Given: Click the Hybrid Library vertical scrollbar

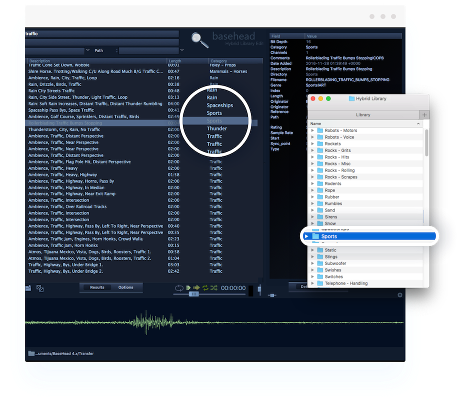Looking at the screenshot, I should coord(426,143).
